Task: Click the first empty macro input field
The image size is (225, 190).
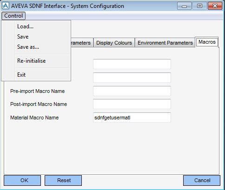Action: [132, 64]
